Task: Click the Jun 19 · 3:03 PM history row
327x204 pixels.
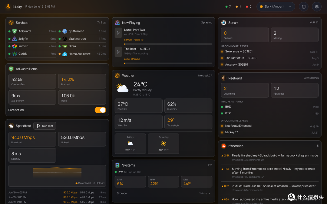Action: [x=57, y=197]
